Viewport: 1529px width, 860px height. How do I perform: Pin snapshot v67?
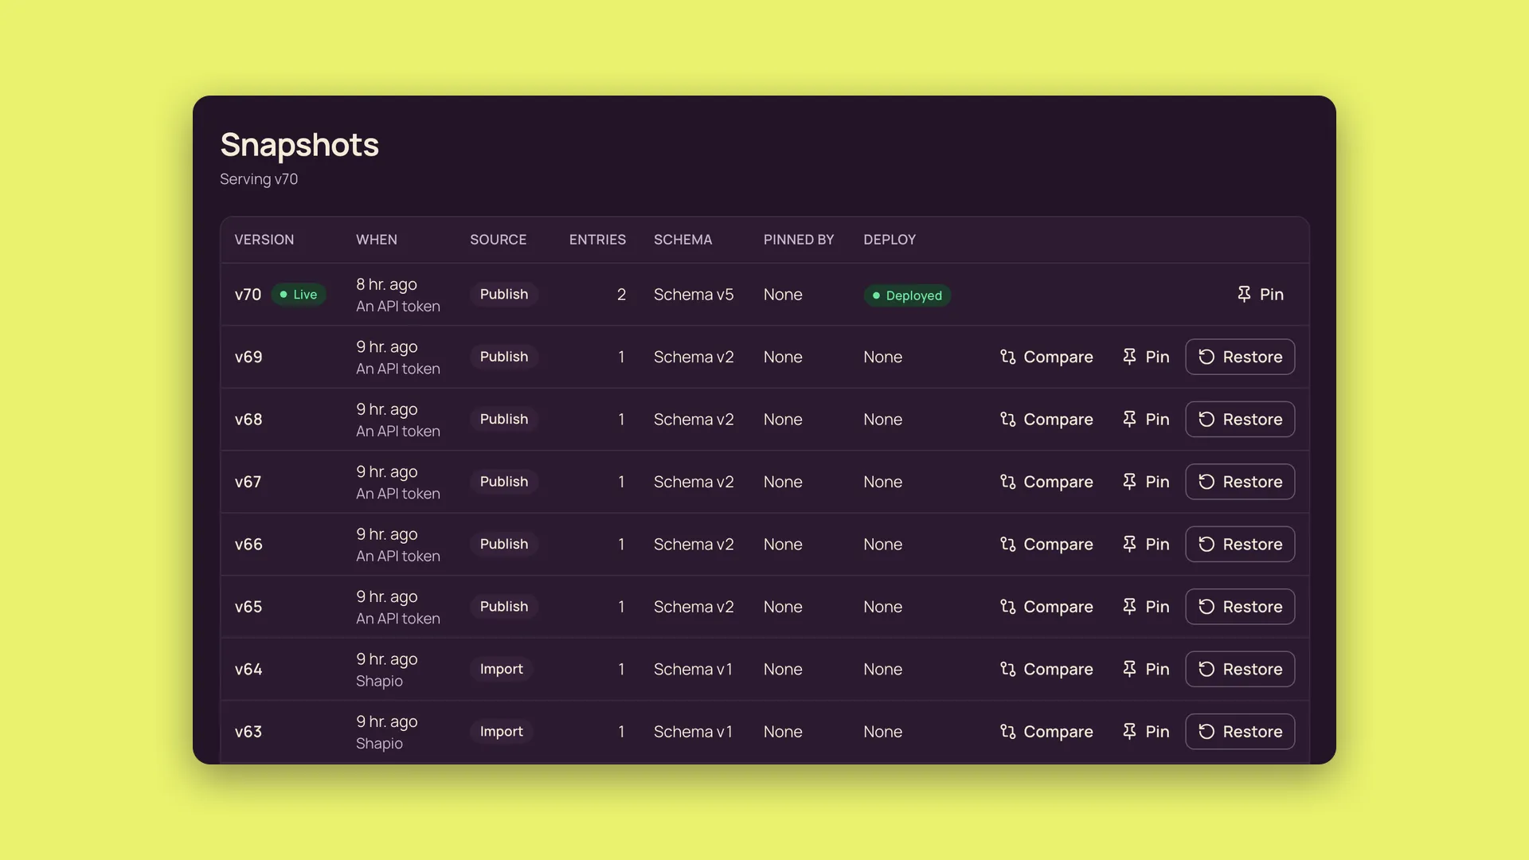(x=1145, y=482)
